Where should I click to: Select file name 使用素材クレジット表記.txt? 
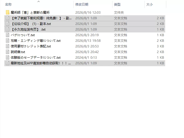[x=31, y=46]
